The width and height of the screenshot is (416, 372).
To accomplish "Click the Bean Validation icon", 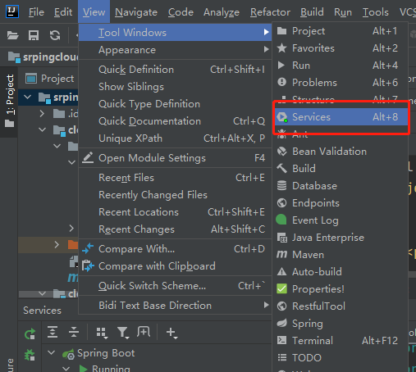I will (x=282, y=152).
